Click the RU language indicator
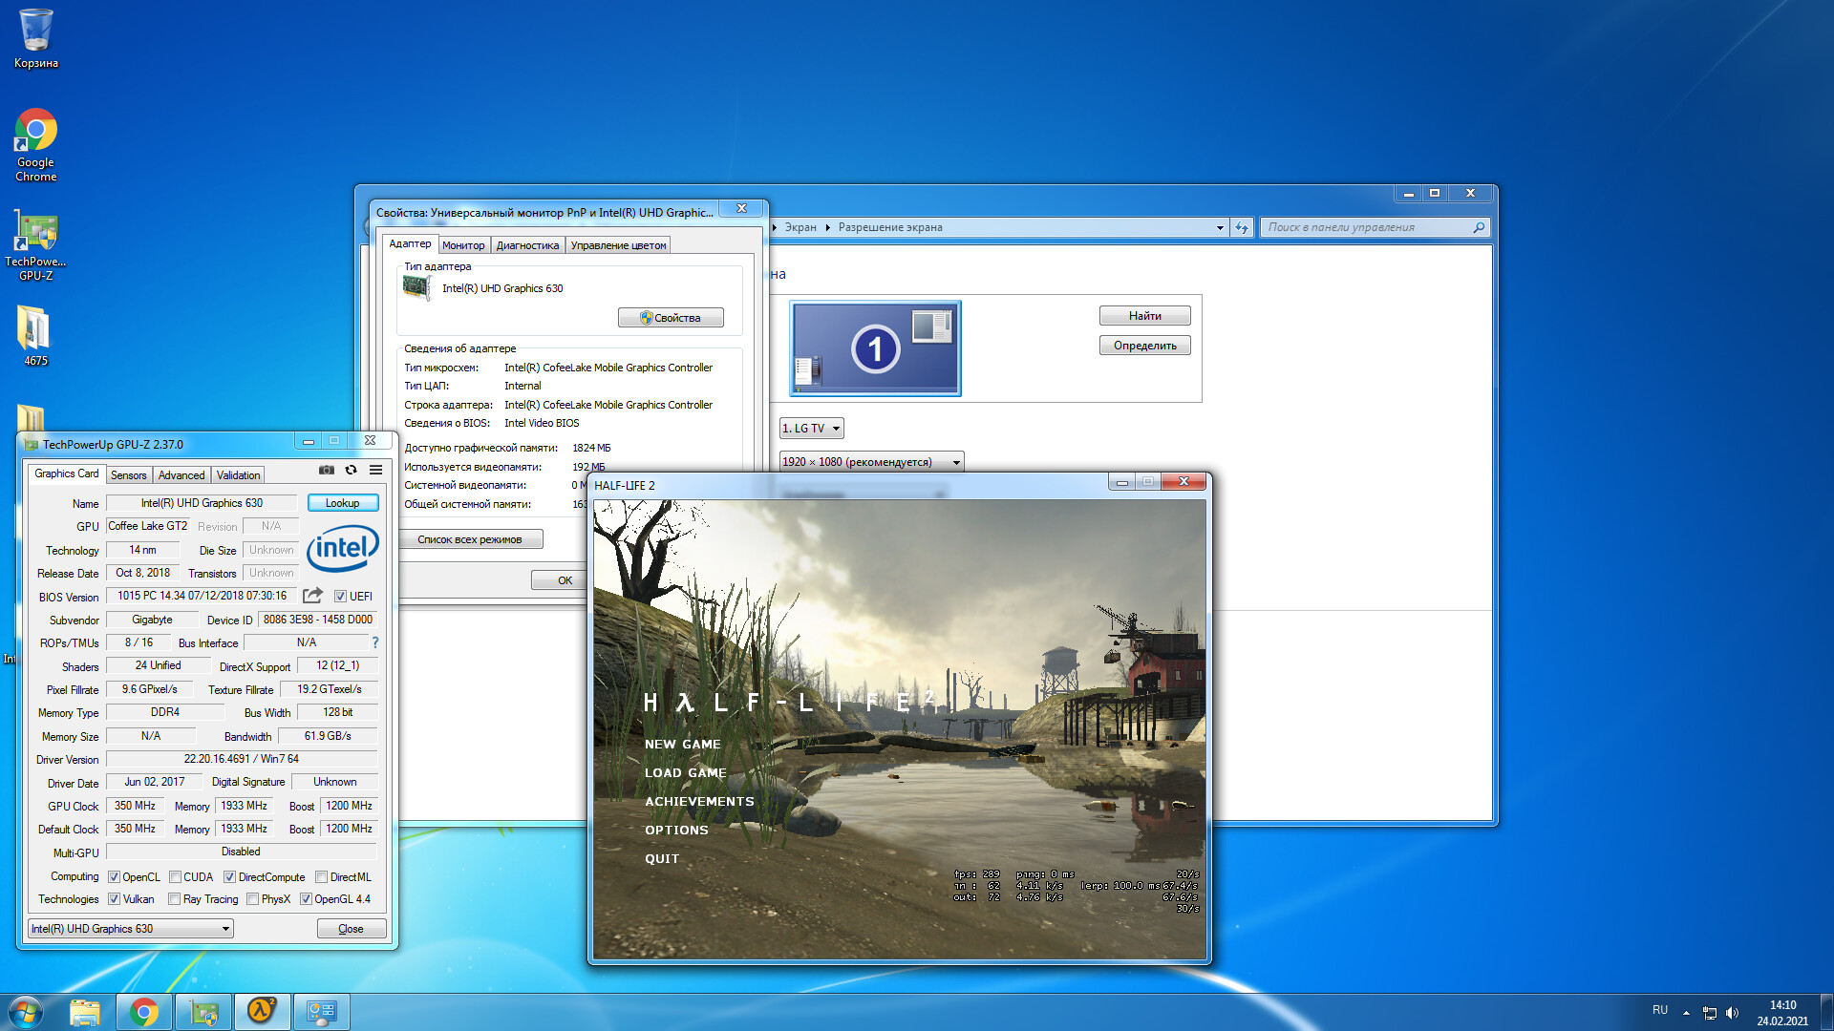Image resolution: width=1834 pixels, height=1031 pixels. coord(1660,1010)
